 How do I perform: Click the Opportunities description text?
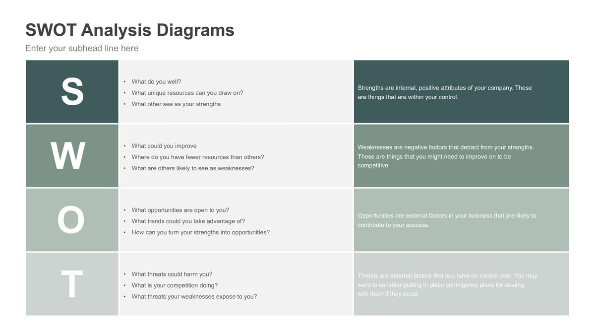coord(446,220)
